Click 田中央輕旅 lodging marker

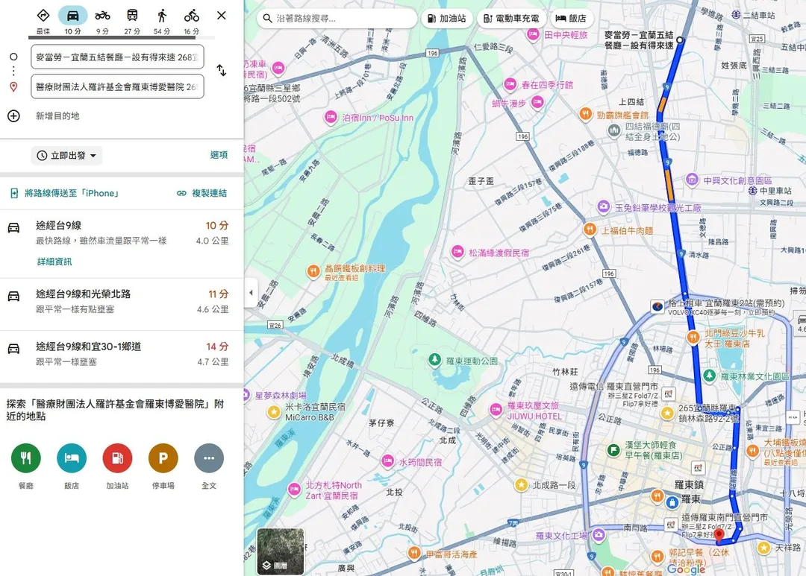point(533,35)
